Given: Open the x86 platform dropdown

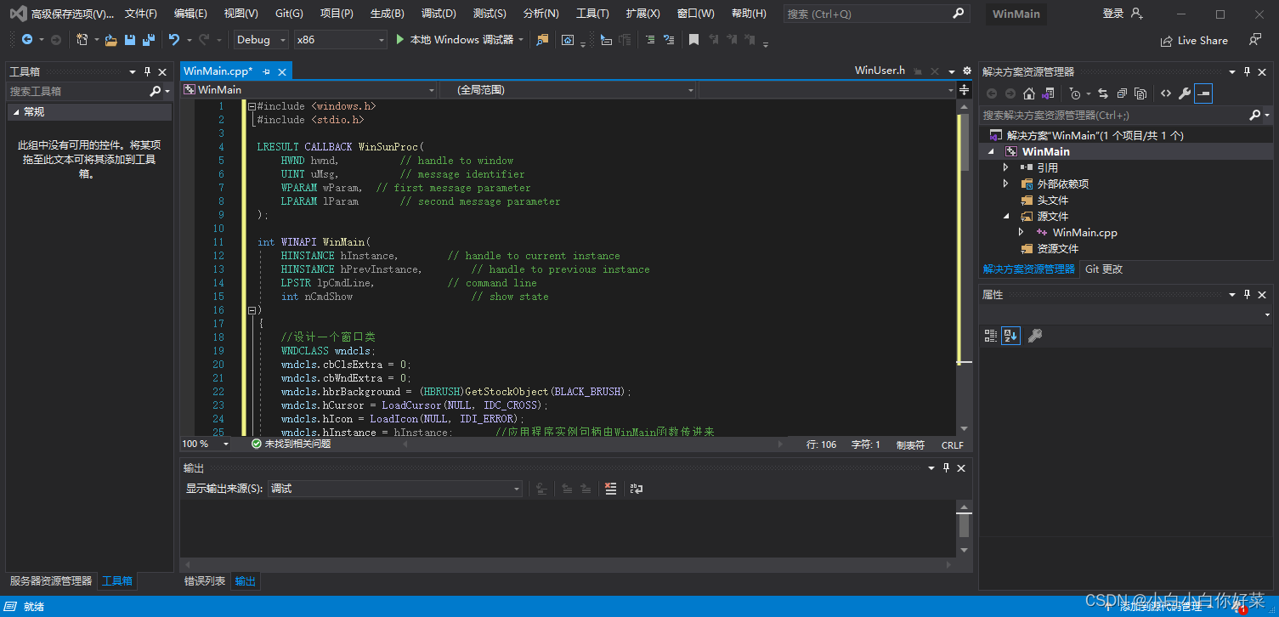Looking at the screenshot, I should [x=340, y=40].
